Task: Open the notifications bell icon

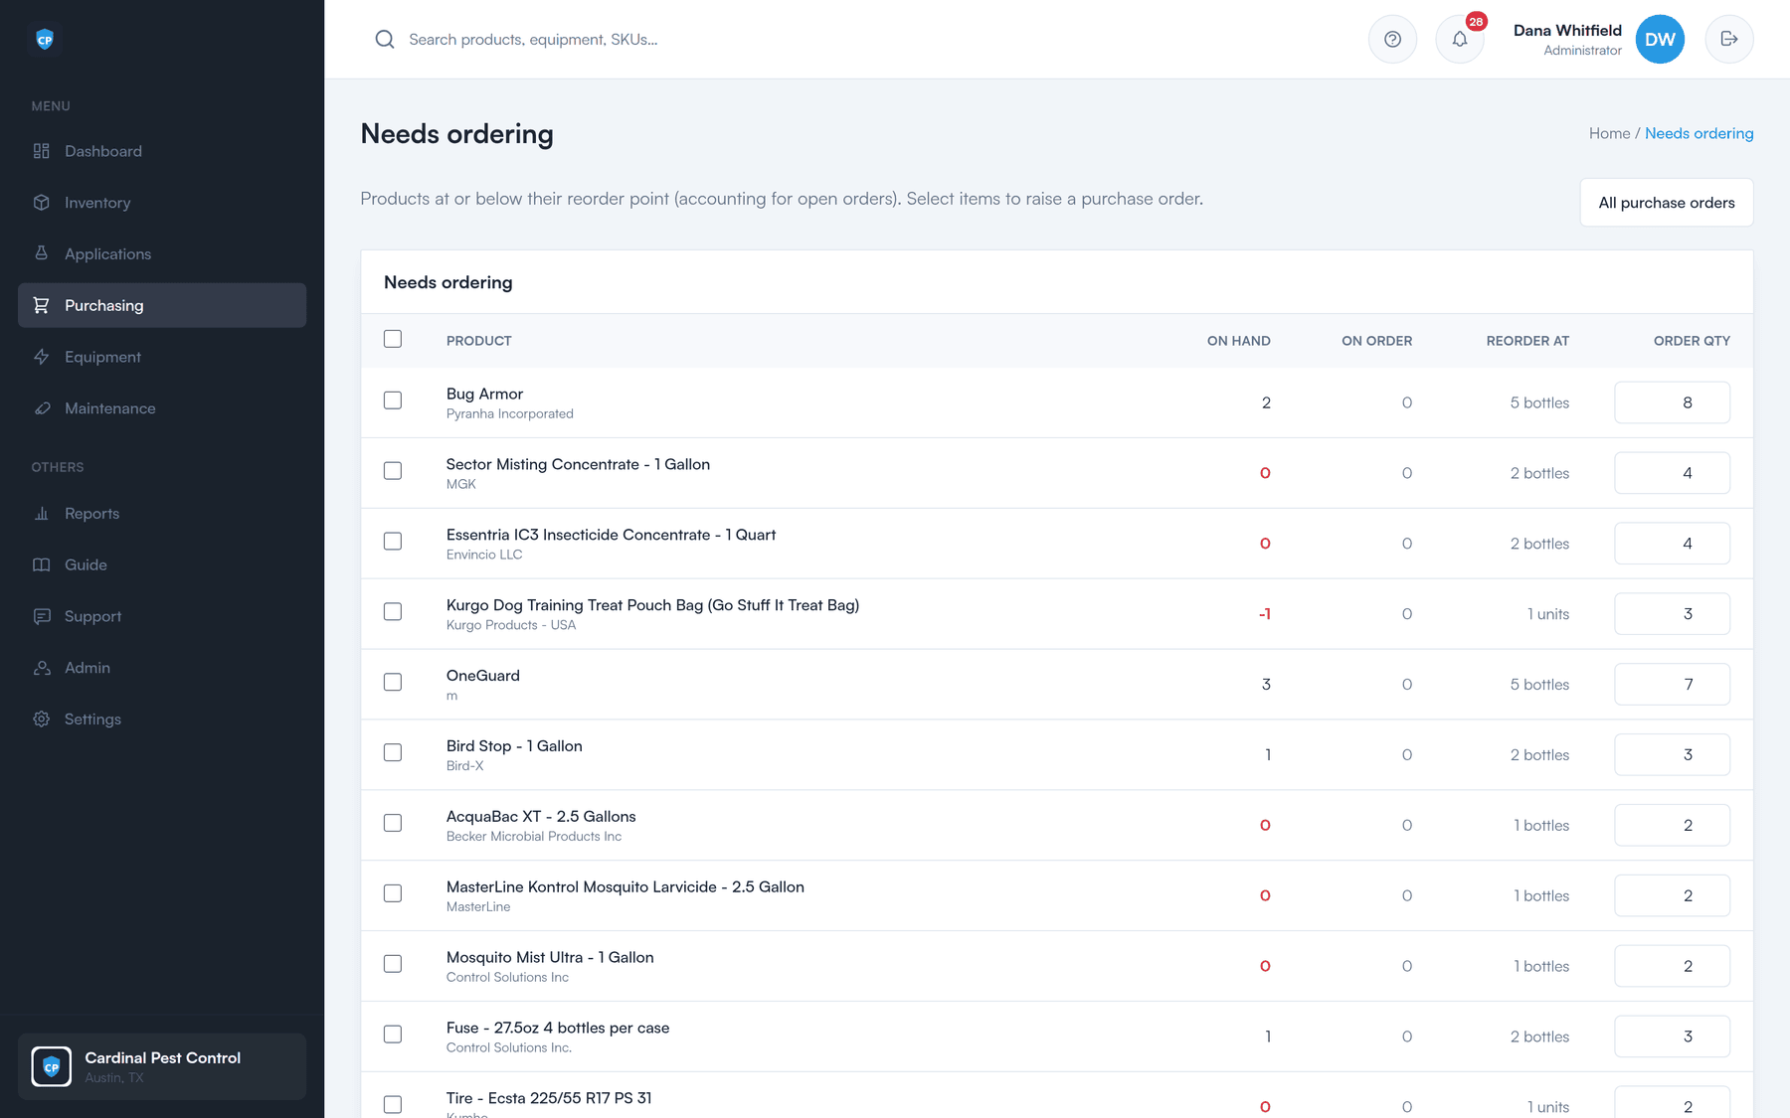Action: [1460, 40]
